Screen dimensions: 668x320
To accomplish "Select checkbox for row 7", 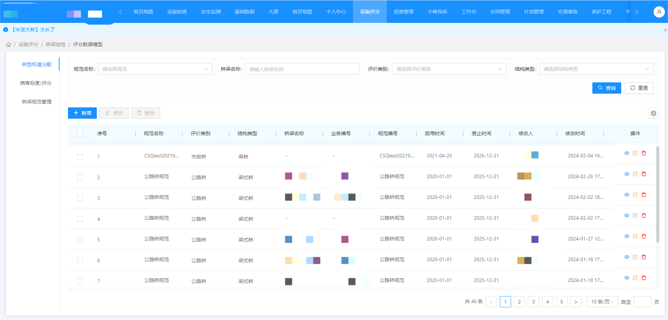I will (x=80, y=281).
